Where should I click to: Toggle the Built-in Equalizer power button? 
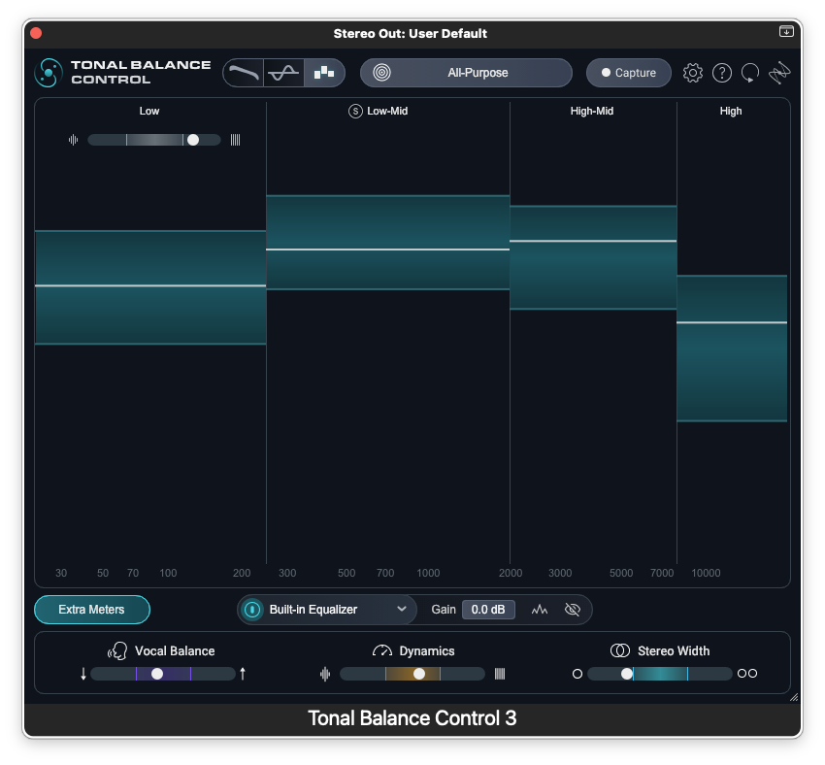click(x=252, y=610)
